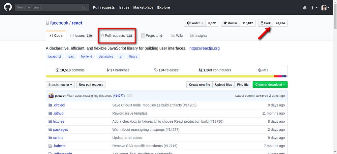Open the .babelrc file

(59, 146)
